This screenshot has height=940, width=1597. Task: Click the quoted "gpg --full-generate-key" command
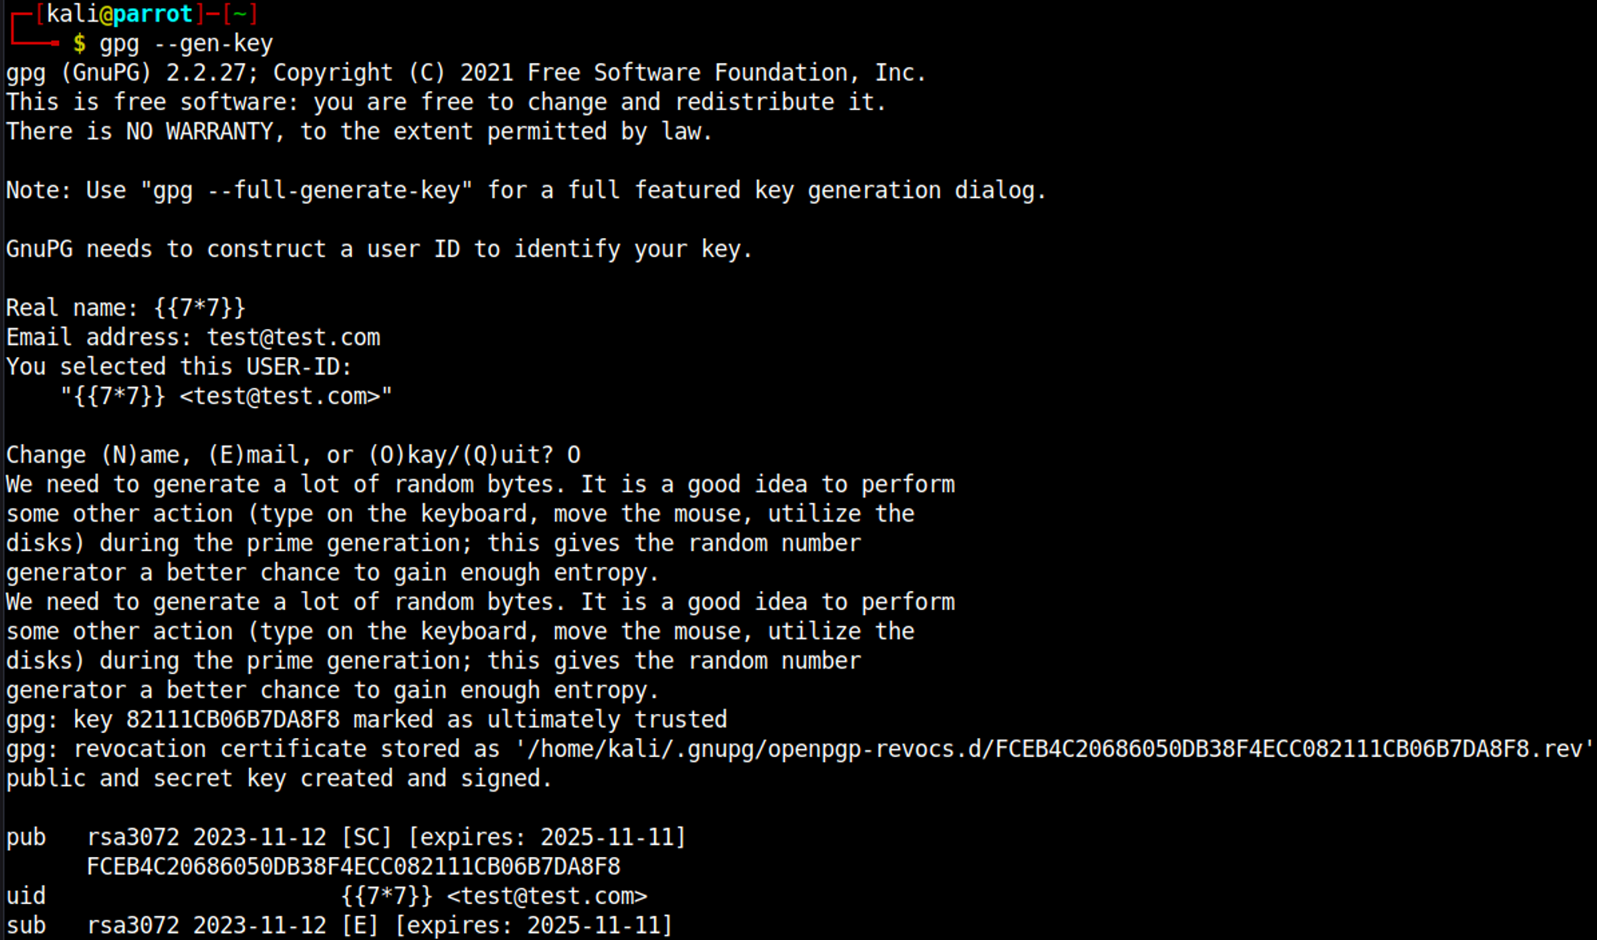[x=307, y=190]
